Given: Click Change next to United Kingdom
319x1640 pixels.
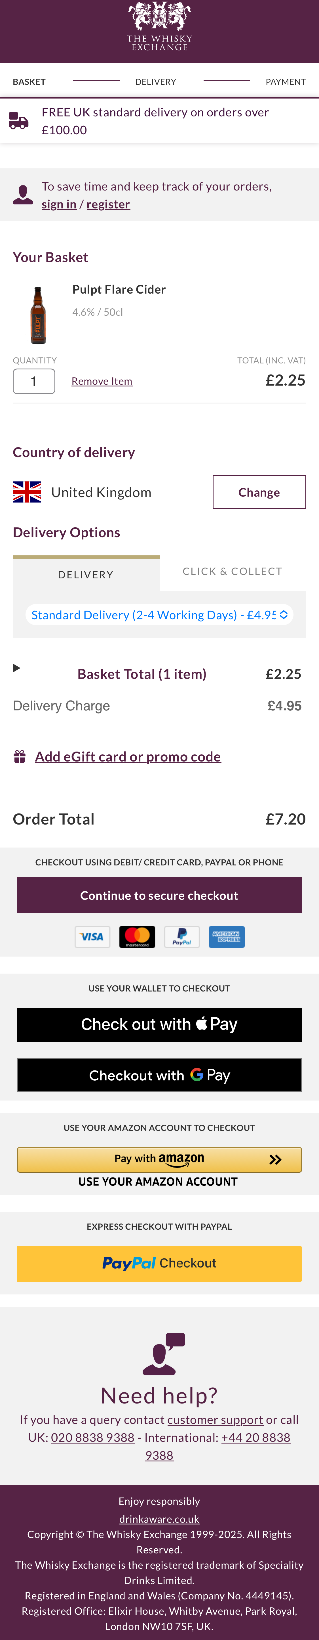Looking at the screenshot, I should pyautogui.click(x=259, y=491).
